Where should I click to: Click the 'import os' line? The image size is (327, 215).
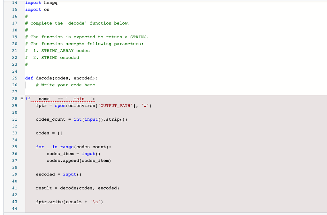[37, 10]
